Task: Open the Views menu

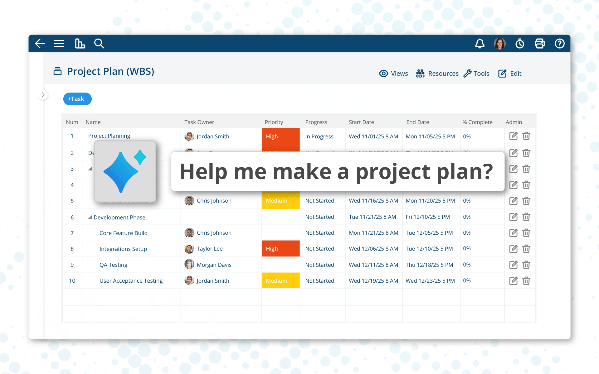Action: tap(393, 74)
